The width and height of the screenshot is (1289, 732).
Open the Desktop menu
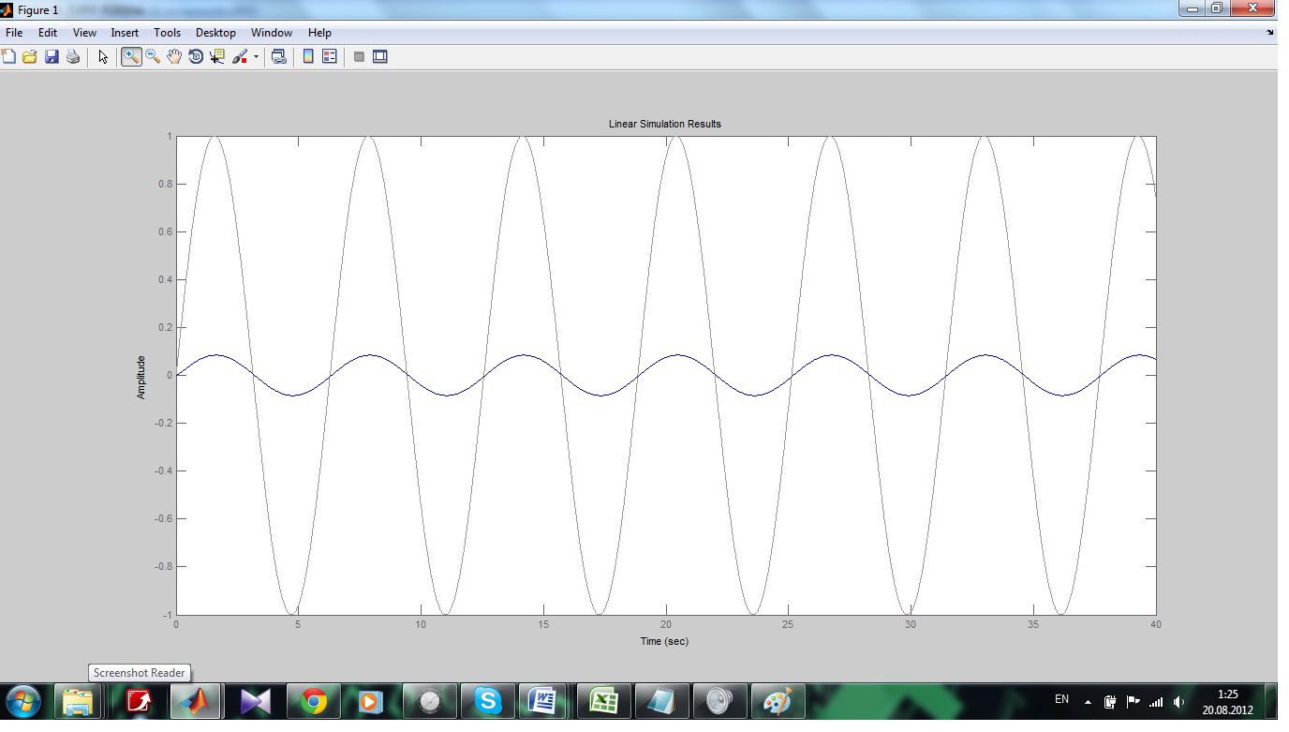coord(215,33)
